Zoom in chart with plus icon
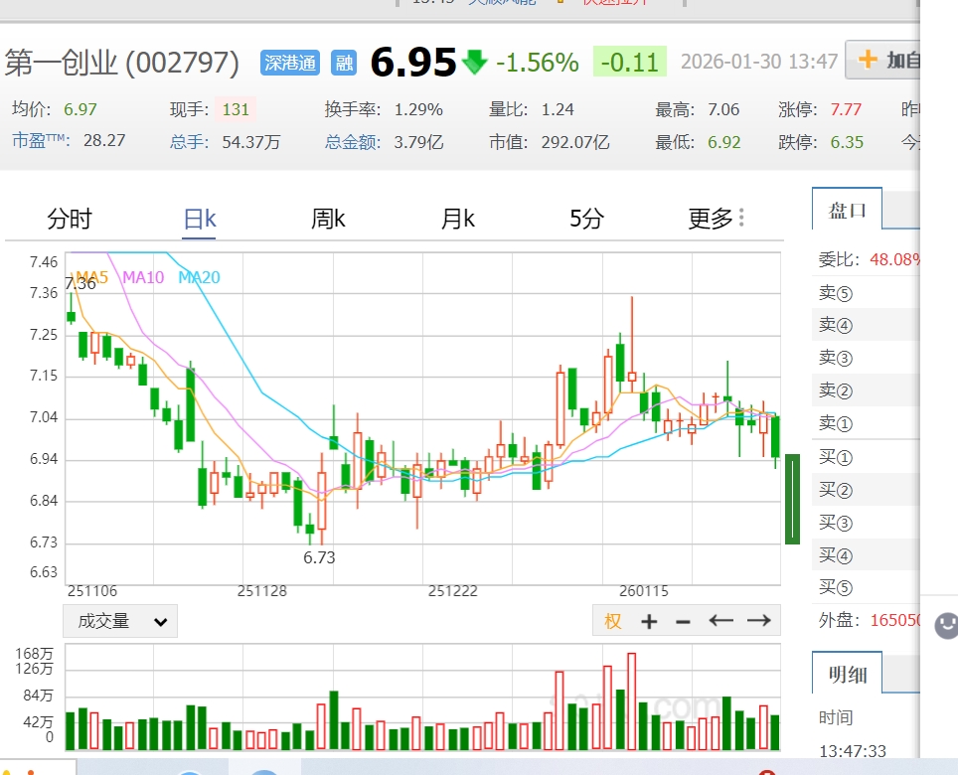Screen dimensions: 958x775 pos(649,621)
